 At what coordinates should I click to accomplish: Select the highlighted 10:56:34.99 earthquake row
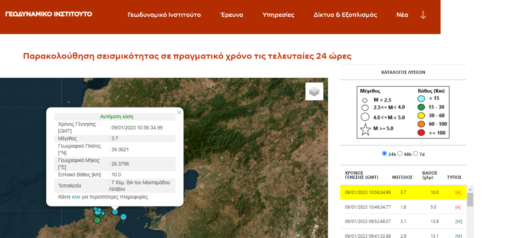coord(403,192)
